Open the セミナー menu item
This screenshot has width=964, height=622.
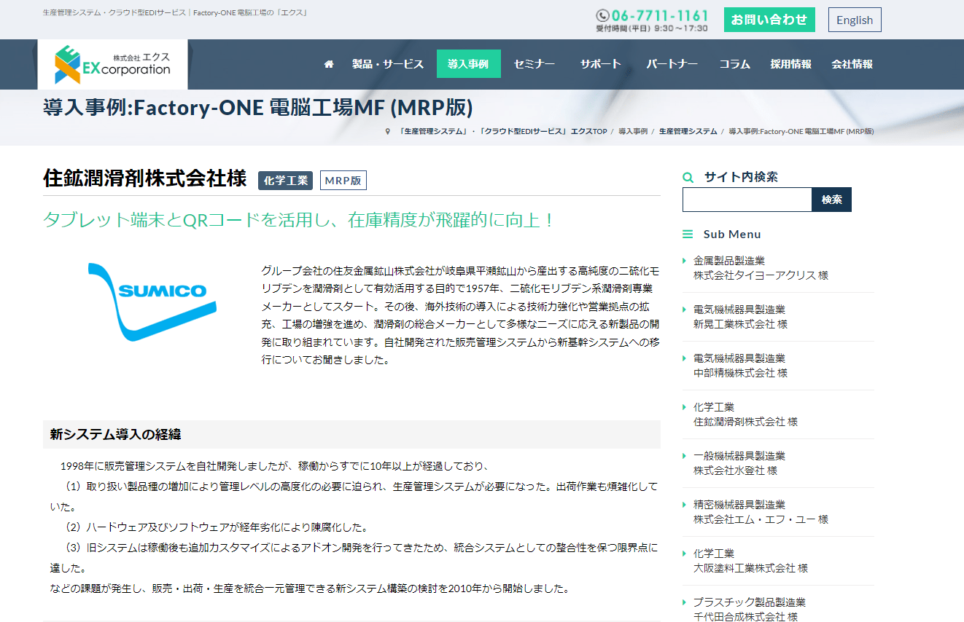tap(535, 63)
